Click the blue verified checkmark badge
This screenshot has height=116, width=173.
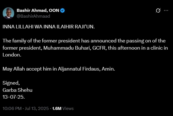(x=63, y=10)
